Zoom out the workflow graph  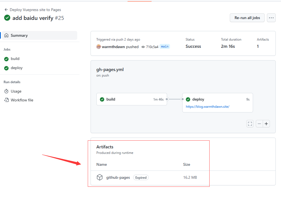tap(259, 124)
